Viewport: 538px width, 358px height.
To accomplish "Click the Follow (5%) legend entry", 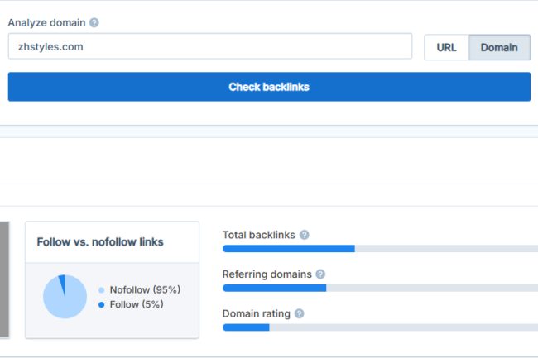I will click(x=131, y=304).
